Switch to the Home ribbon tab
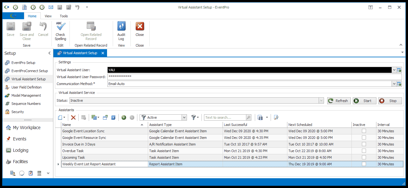 click(32, 16)
